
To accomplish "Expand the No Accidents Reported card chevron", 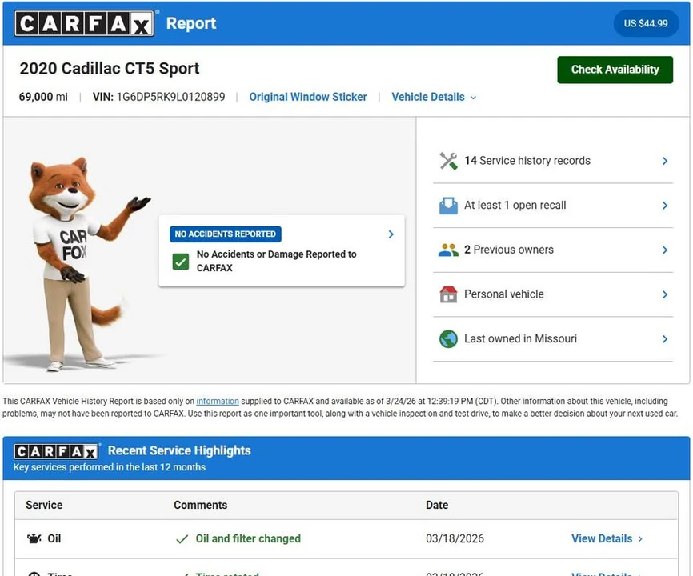I will [391, 234].
